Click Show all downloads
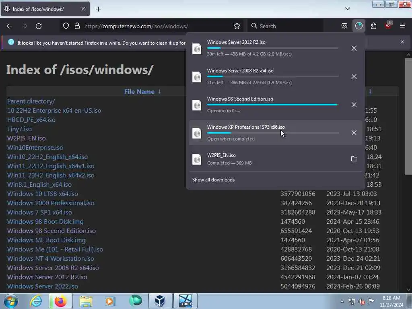 click(213, 180)
